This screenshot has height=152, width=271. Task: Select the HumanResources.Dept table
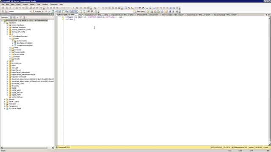(x=25, y=45)
